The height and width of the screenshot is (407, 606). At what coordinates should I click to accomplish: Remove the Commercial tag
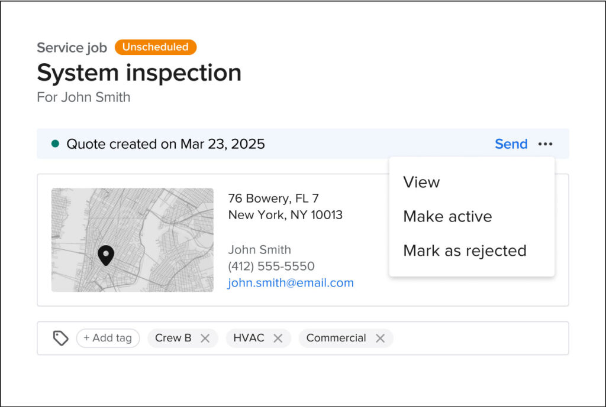pyautogui.click(x=381, y=338)
